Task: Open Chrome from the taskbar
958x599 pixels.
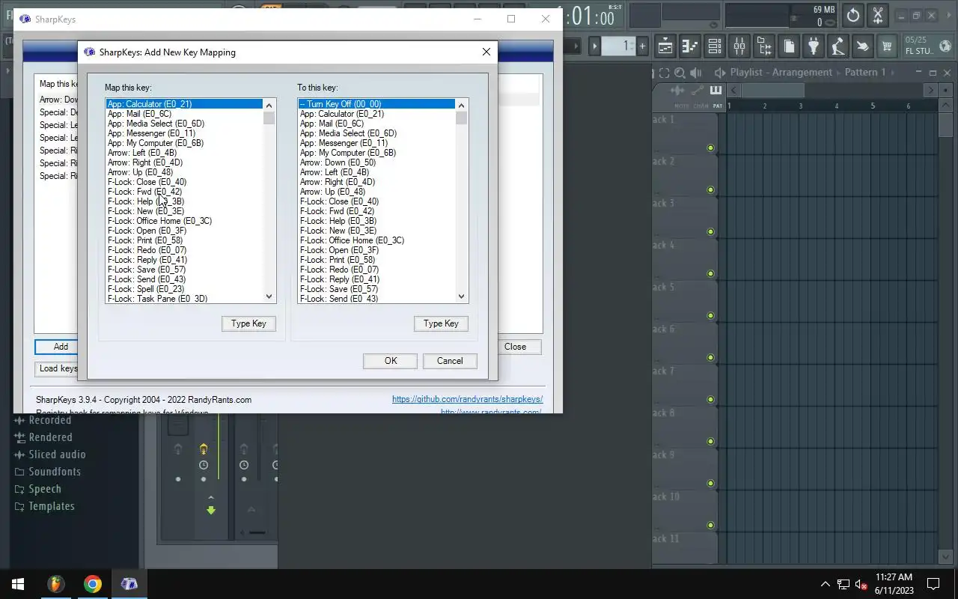Action: [93, 584]
